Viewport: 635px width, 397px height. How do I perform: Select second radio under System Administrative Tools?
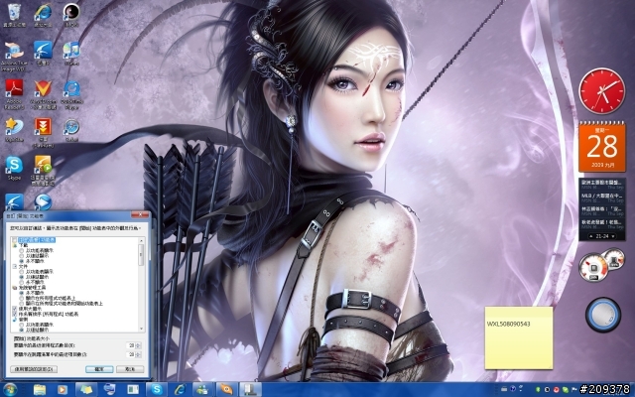[x=21, y=298]
